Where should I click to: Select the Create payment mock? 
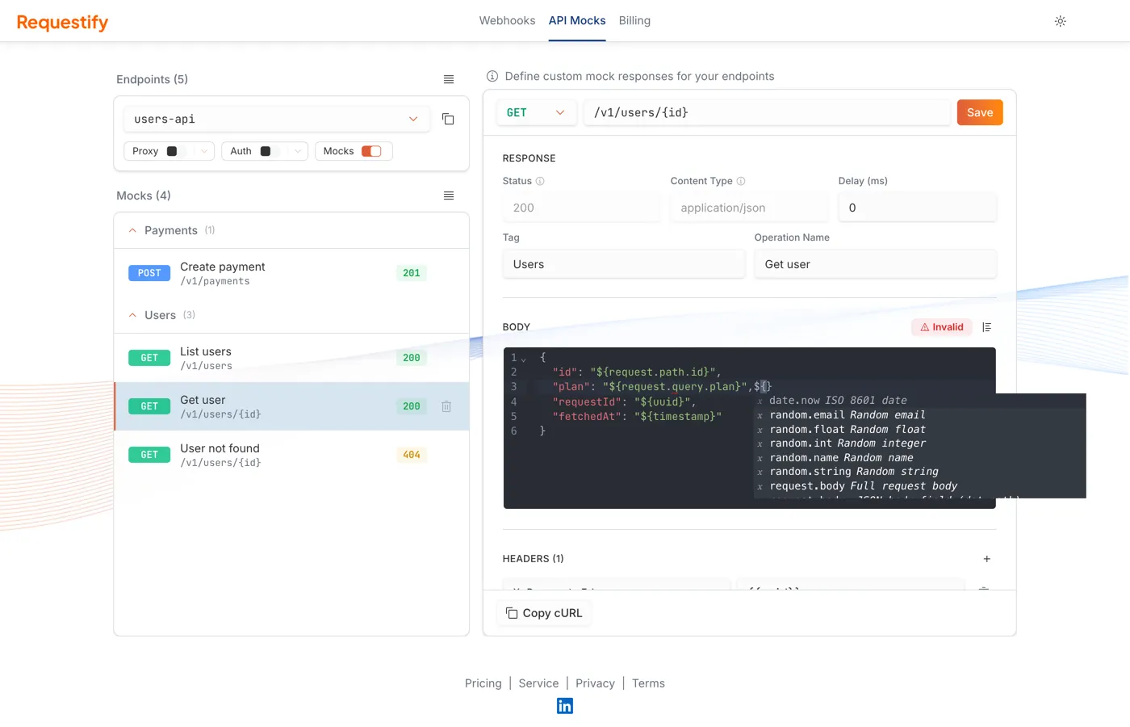(x=291, y=273)
